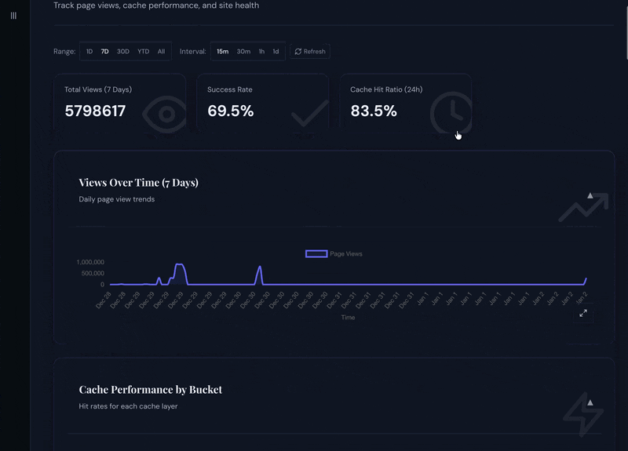Set interval to 1d
628x451 pixels.
(276, 51)
